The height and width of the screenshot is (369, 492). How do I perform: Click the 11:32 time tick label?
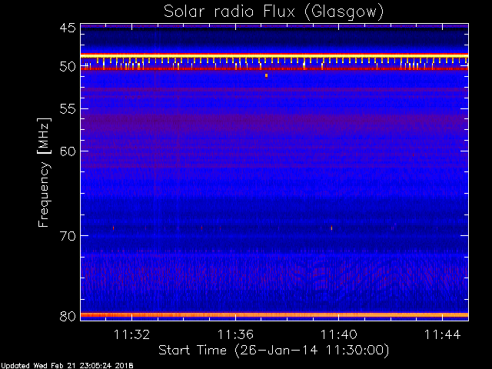pyautogui.click(x=131, y=334)
